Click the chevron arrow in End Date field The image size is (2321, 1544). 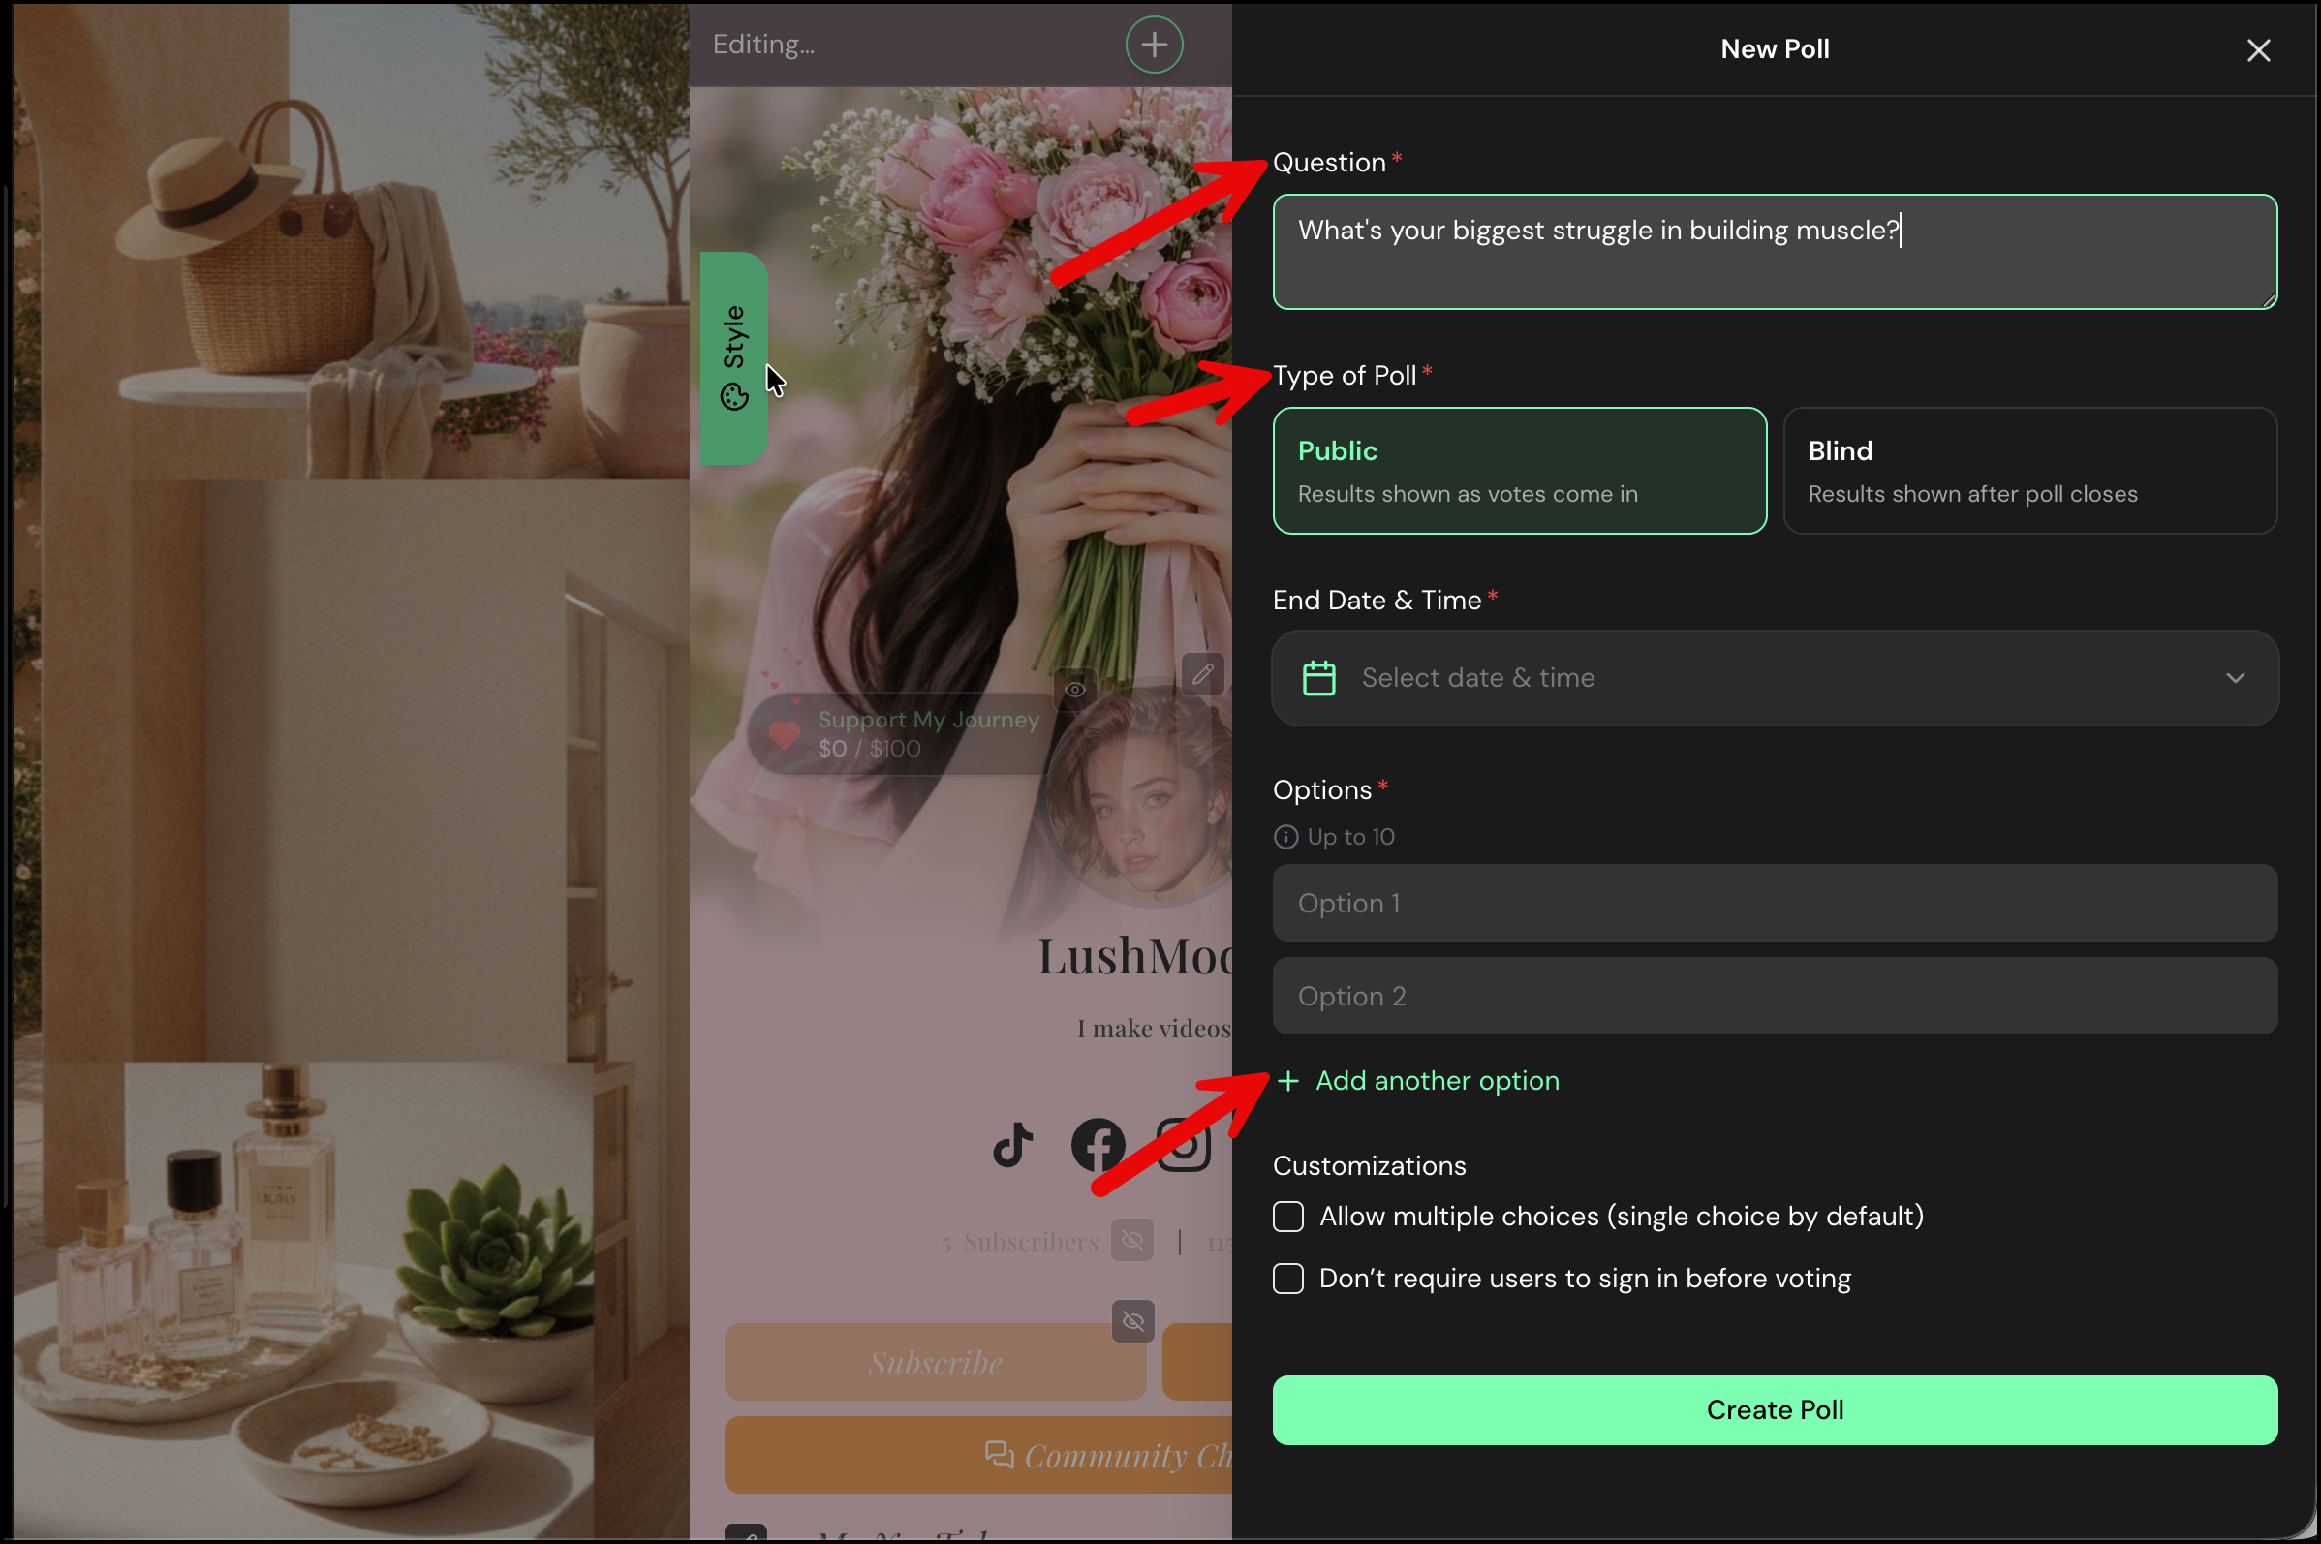(2236, 678)
